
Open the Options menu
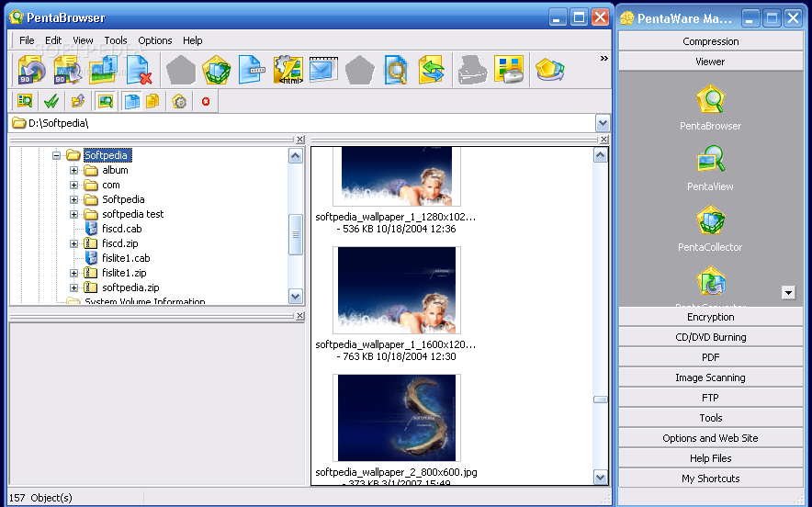pyautogui.click(x=155, y=40)
